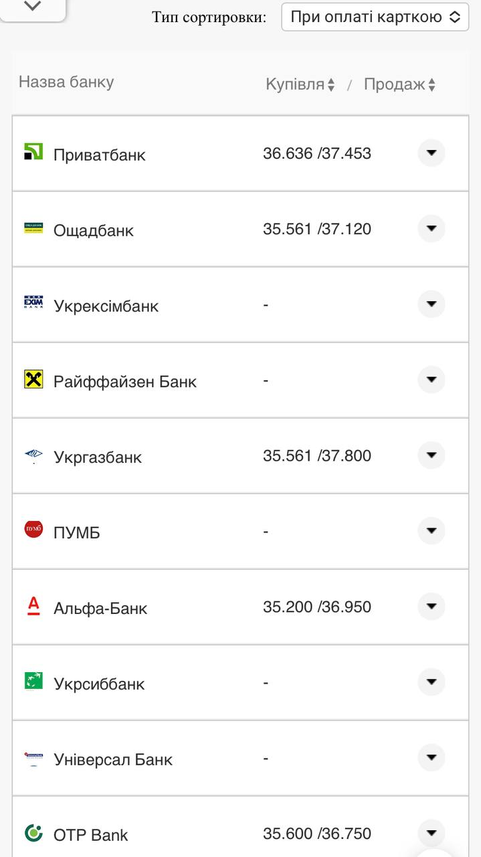Click the Універсал Банк name
481x857 pixels.
[113, 759]
